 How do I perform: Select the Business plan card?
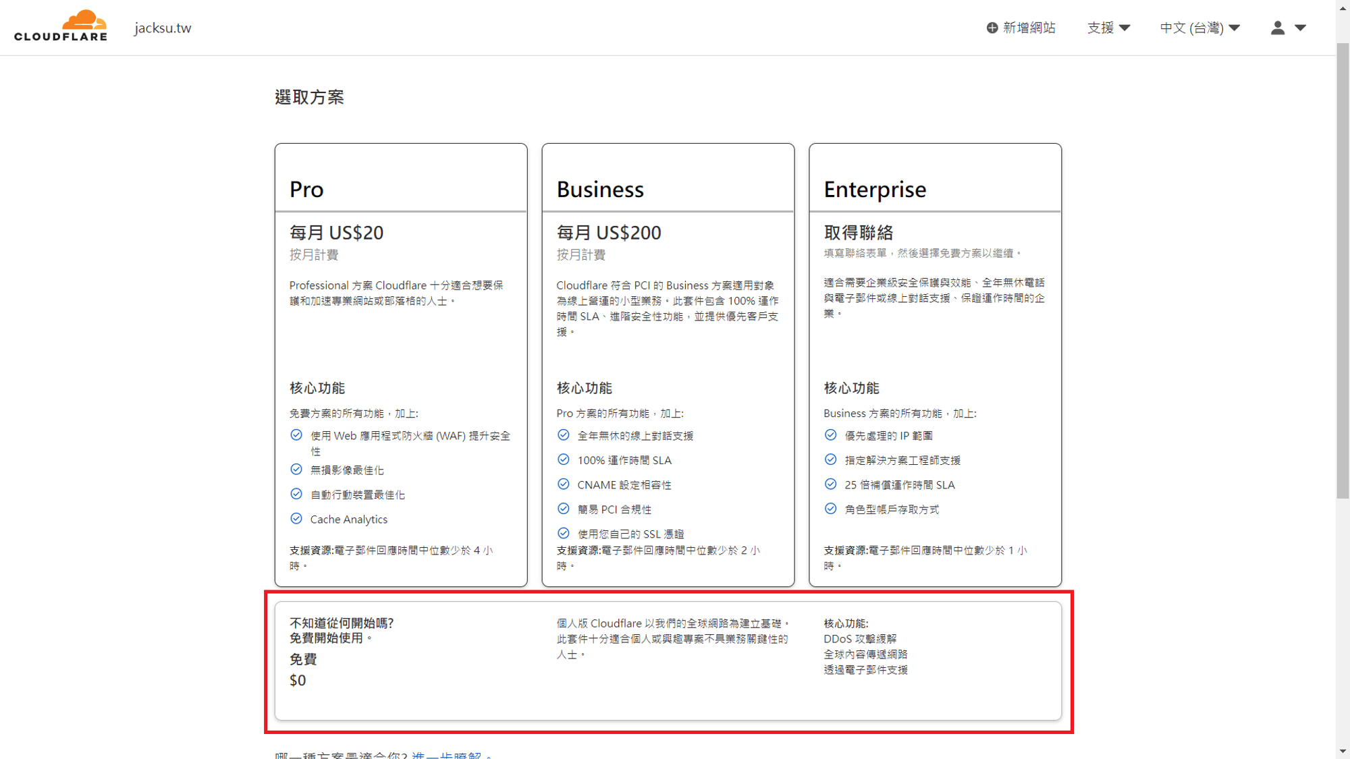(x=668, y=364)
